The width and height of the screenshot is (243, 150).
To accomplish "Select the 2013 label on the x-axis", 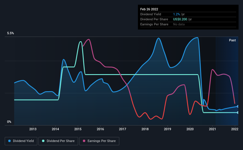I will pos(33,129).
